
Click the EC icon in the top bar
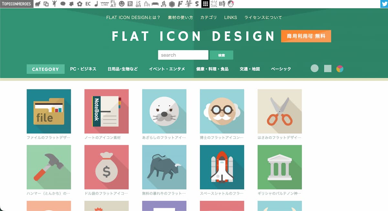point(88,4)
